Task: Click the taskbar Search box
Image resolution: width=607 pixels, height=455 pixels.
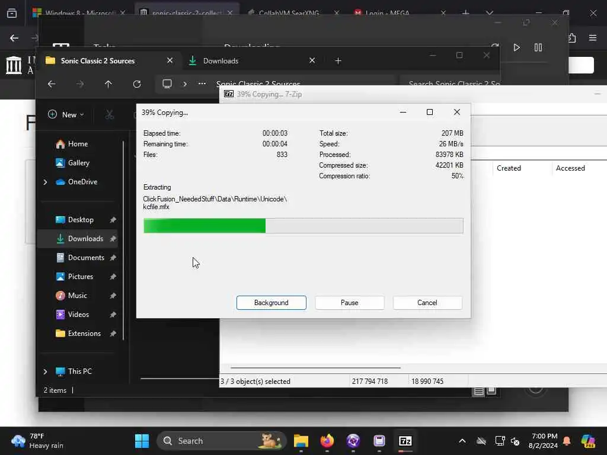Action: [x=222, y=441]
